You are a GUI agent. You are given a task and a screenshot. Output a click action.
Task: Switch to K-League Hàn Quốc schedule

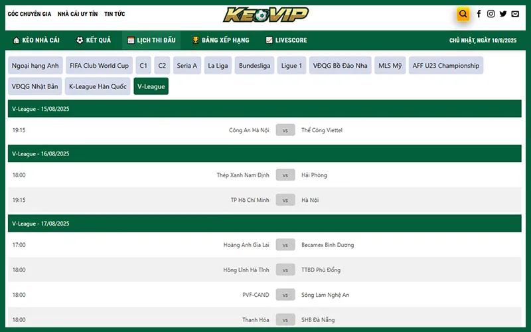tap(98, 86)
